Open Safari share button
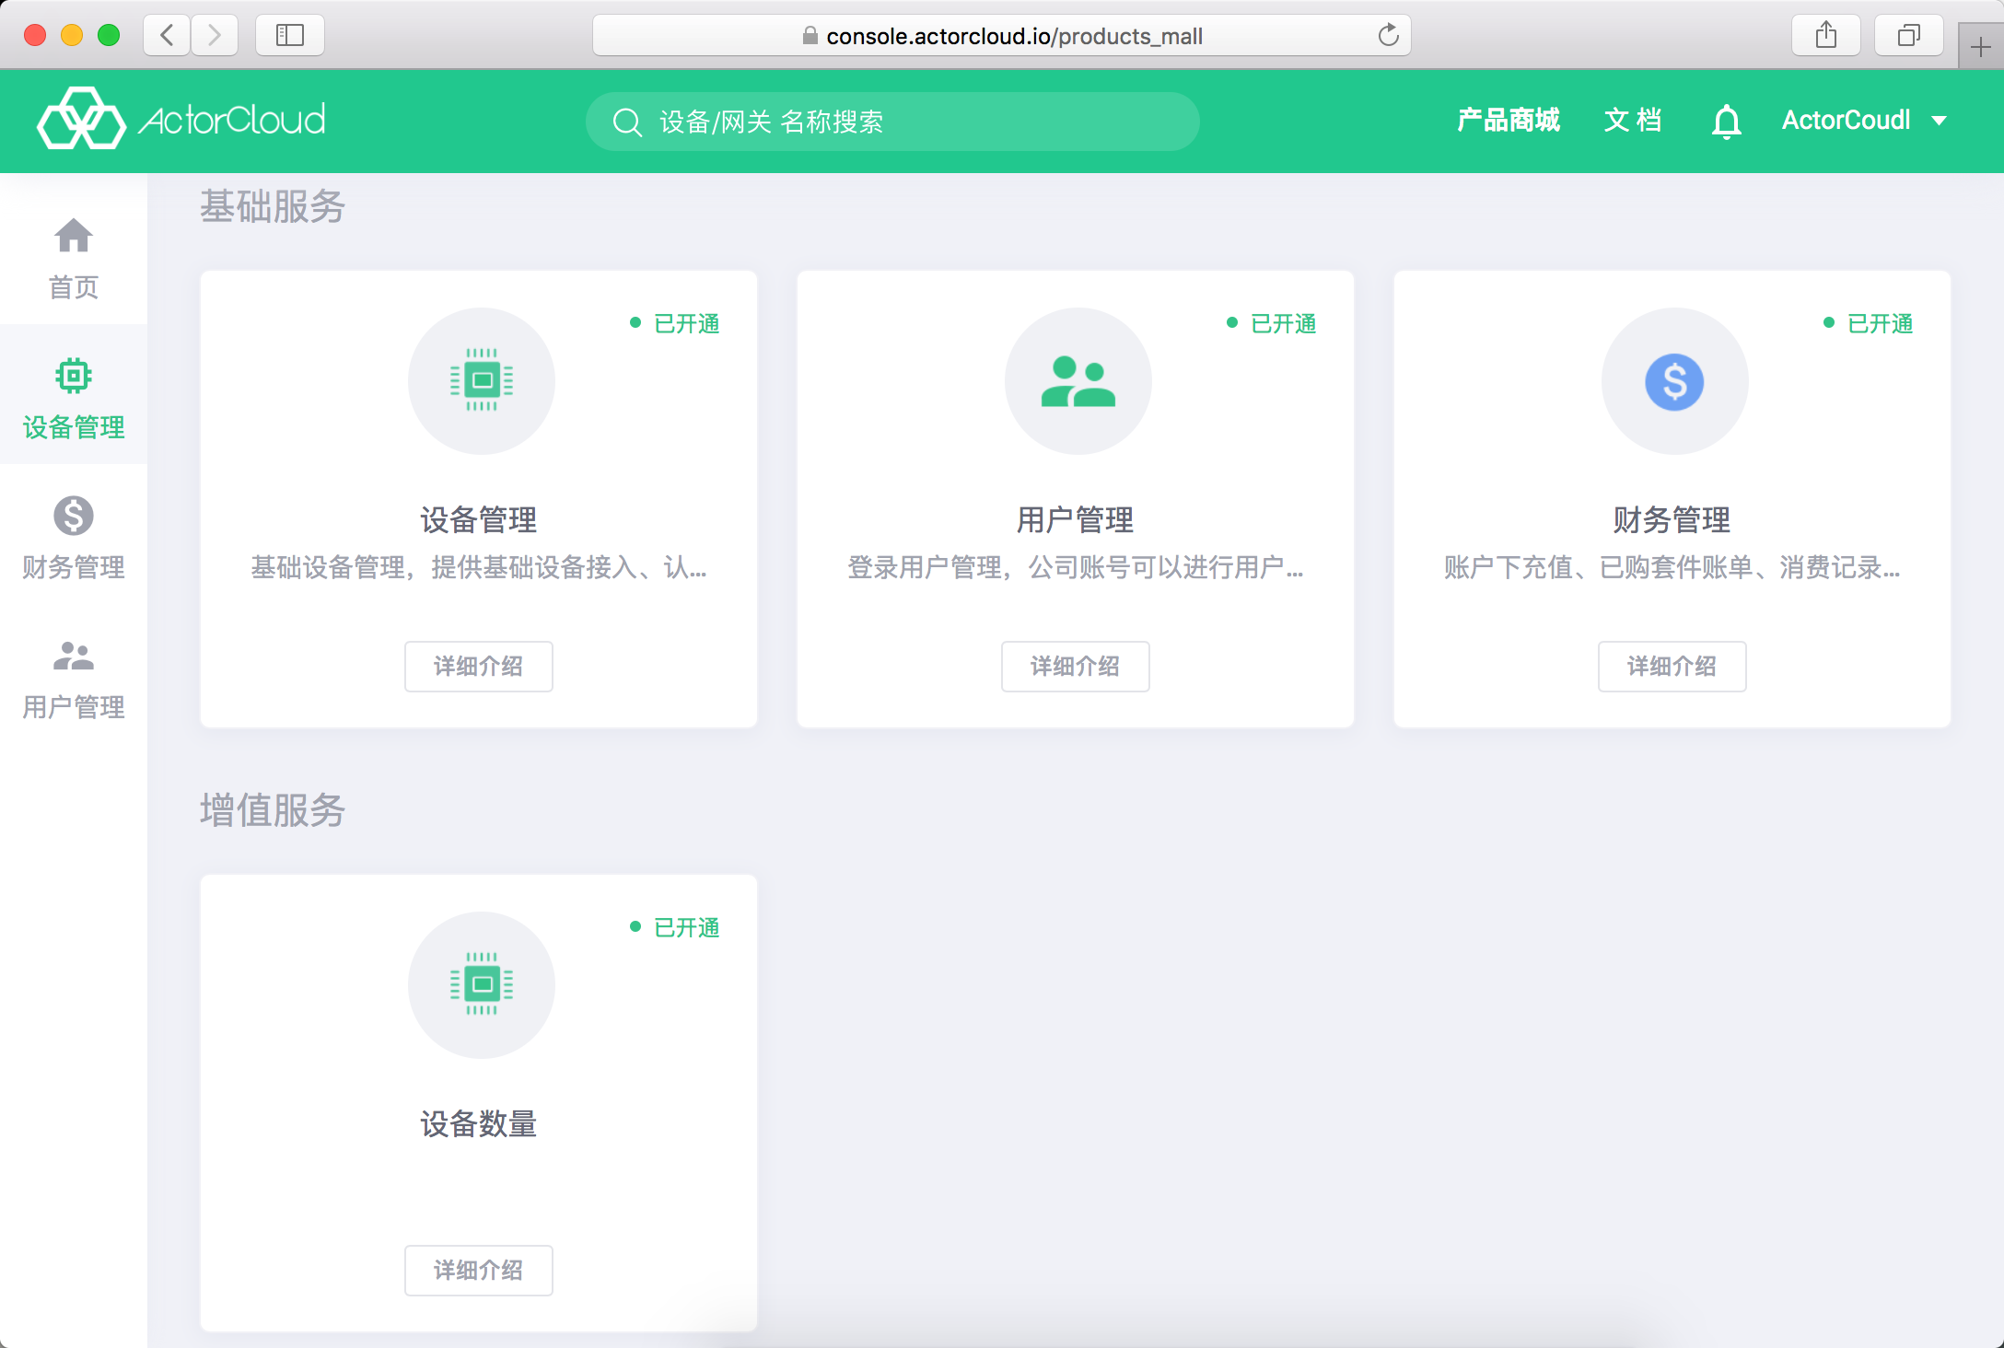The height and width of the screenshot is (1348, 2004). (x=1826, y=35)
